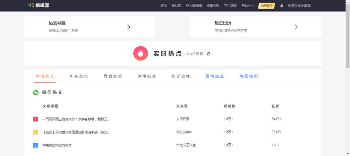Screen dimensions: 350x156
Task: Expand the 运营导航 card arrow
Action: [x=129, y=27]
